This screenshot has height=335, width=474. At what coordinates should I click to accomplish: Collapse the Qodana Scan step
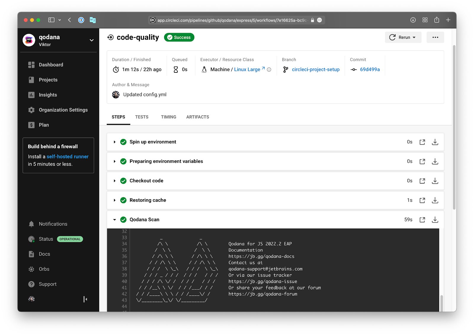pos(115,219)
